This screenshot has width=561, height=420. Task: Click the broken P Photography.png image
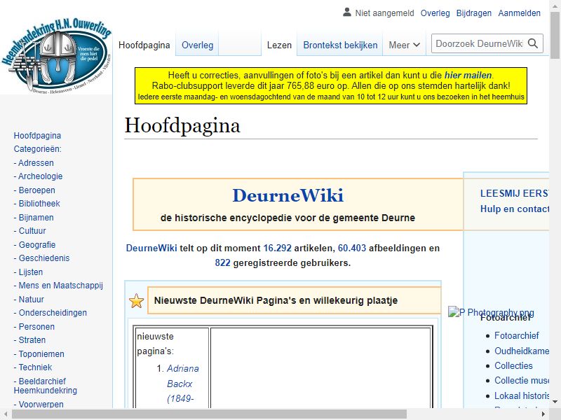(491, 312)
